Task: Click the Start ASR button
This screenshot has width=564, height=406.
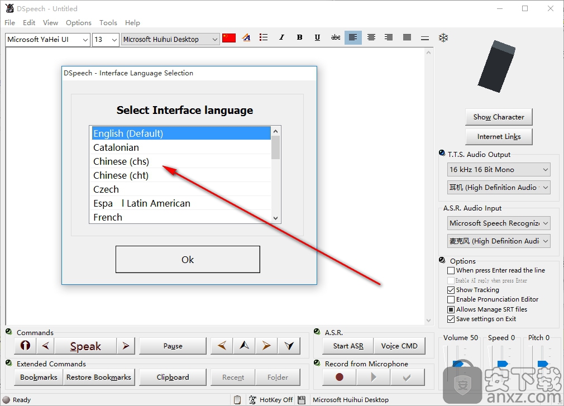Action: click(348, 346)
